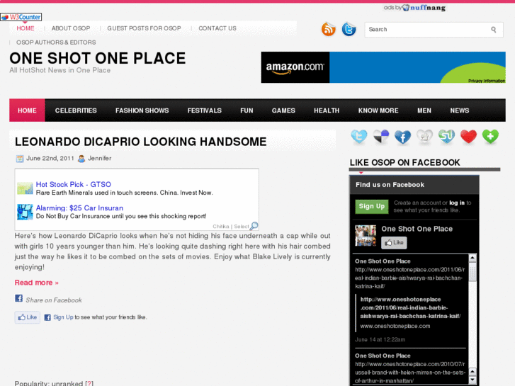Open One Shot One Place page name link
This screenshot has height=386, width=515.
coord(417,229)
